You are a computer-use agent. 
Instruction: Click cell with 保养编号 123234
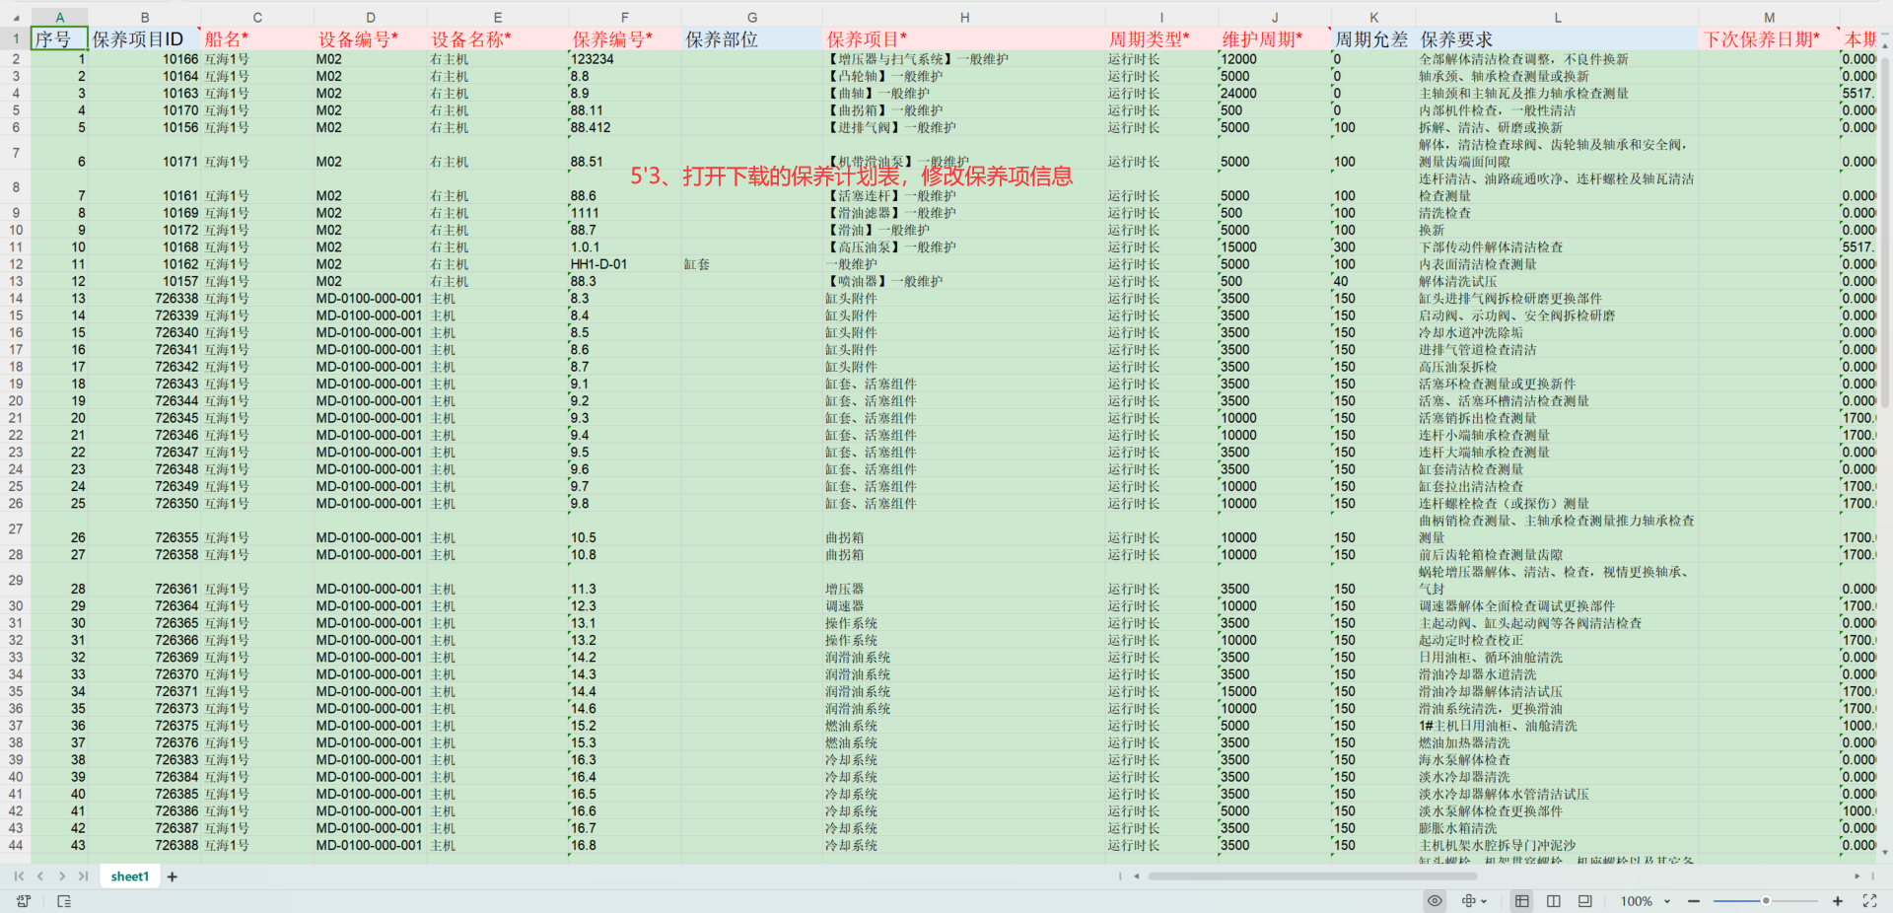tap(624, 59)
